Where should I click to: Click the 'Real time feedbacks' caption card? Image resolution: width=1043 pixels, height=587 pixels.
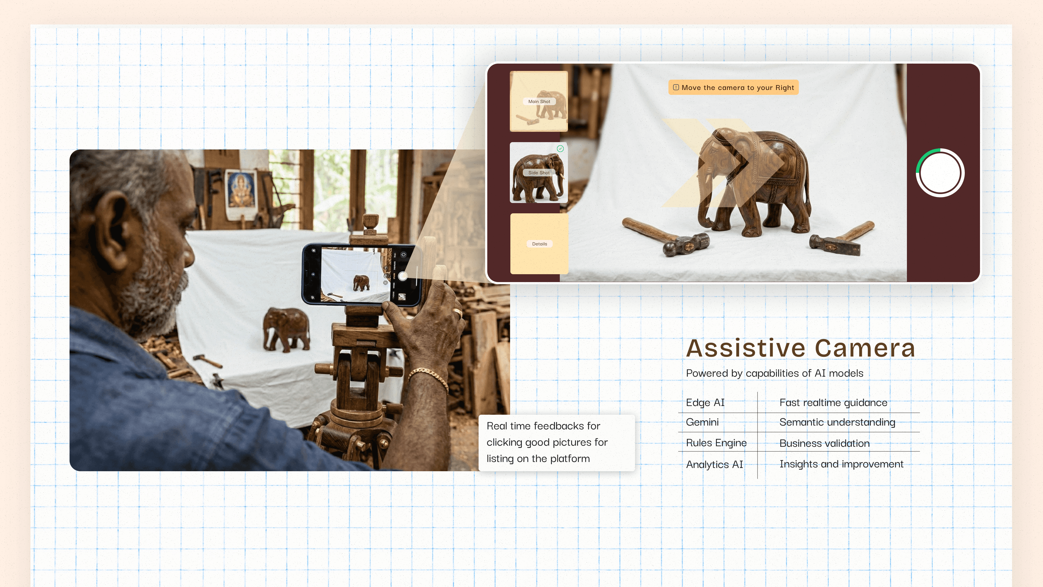click(x=556, y=442)
